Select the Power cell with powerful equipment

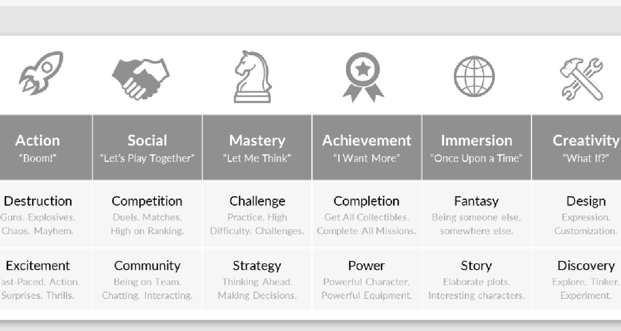click(367, 279)
